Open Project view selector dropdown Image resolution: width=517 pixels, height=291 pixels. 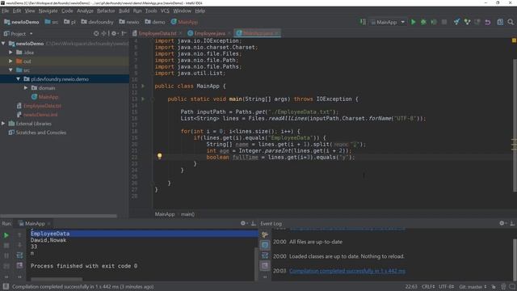[18, 34]
